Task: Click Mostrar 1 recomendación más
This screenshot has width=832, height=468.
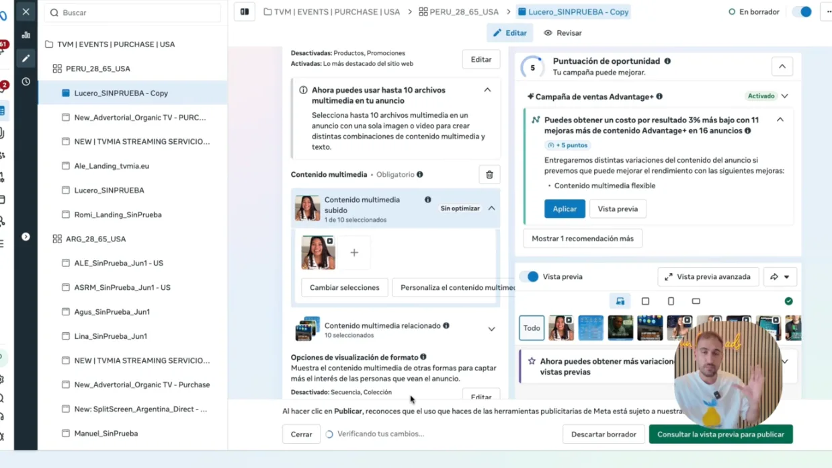Action: point(583,239)
